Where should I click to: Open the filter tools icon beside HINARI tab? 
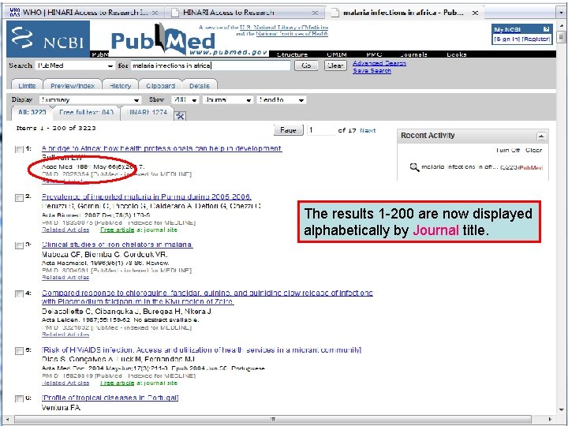pos(180,116)
